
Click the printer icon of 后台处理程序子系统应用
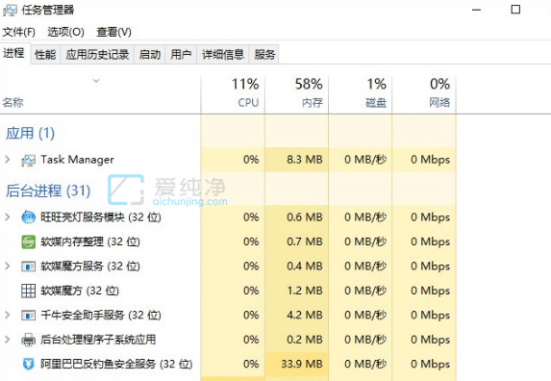coord(28,340)
